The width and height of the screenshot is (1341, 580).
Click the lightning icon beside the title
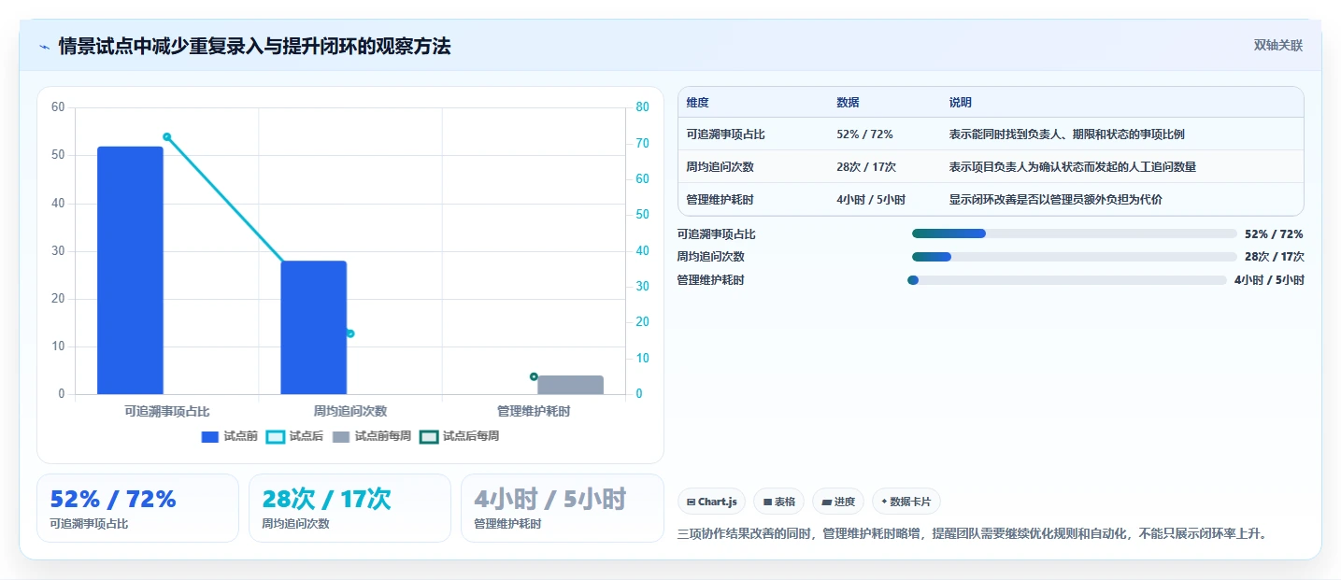tap(45, 47)
